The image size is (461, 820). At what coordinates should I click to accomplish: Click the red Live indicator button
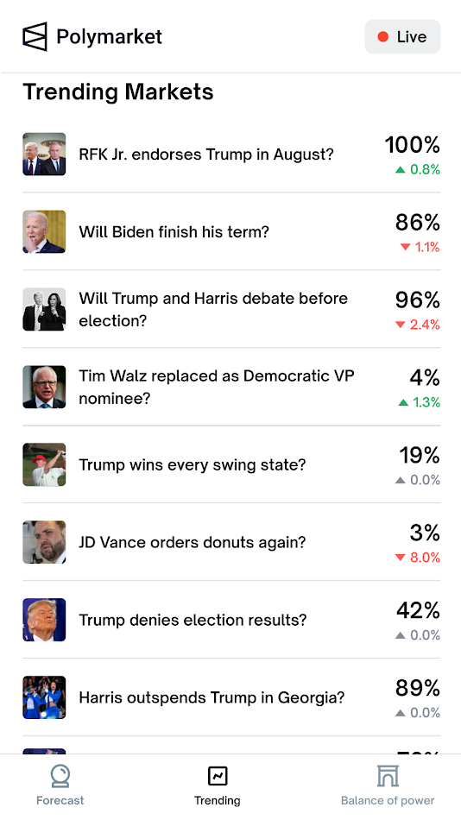tap(402, 36)
